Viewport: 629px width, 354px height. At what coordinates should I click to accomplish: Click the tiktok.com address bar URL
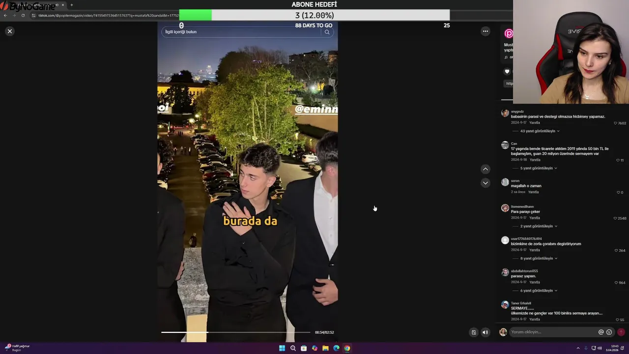pos(108,15)
